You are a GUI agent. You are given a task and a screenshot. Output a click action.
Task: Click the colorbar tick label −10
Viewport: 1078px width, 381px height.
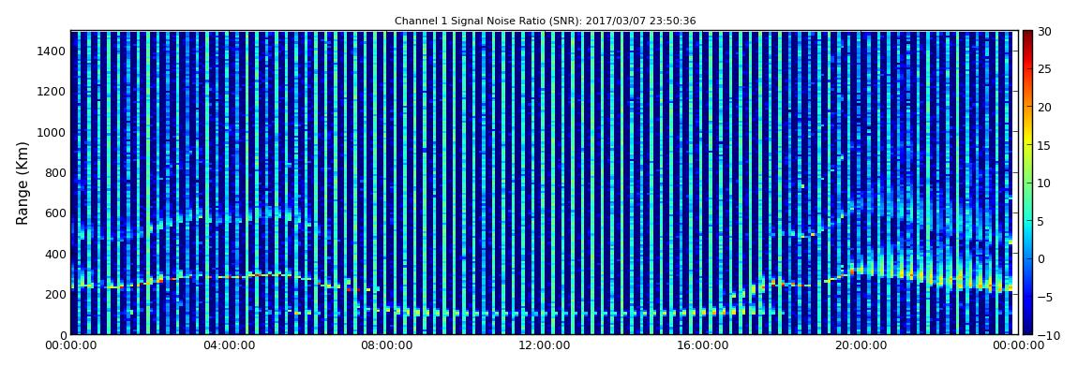1047,335
